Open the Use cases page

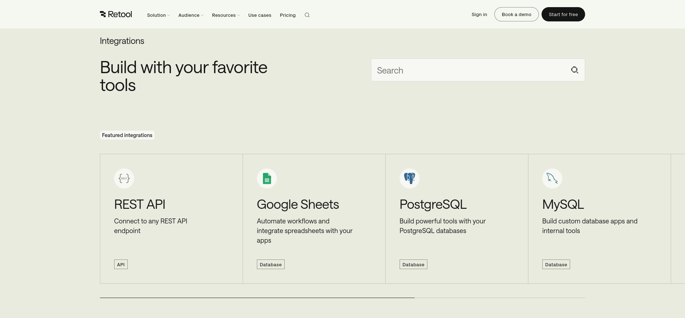(x=260, y=15)
